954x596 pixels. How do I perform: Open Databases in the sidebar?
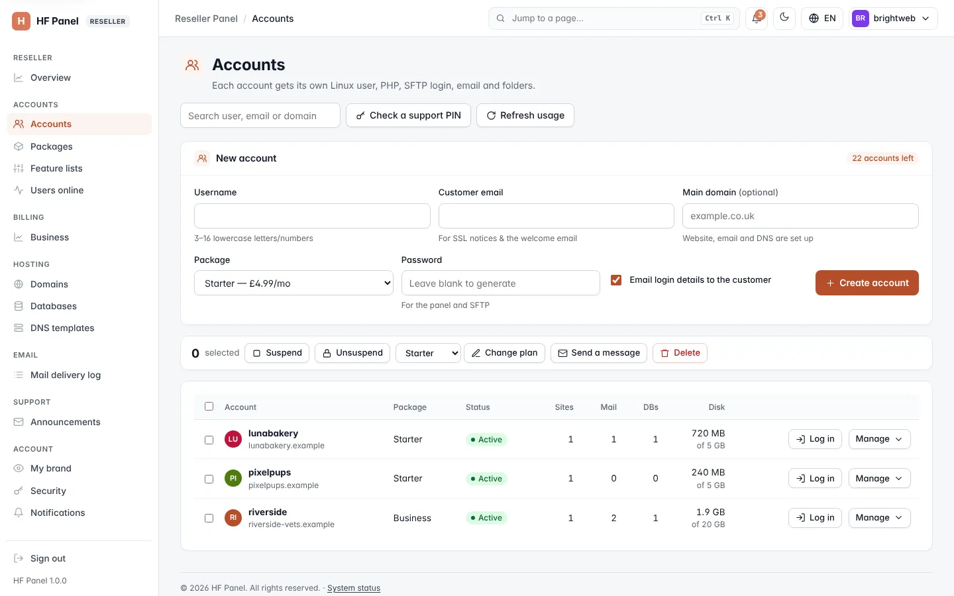point(79,306)
